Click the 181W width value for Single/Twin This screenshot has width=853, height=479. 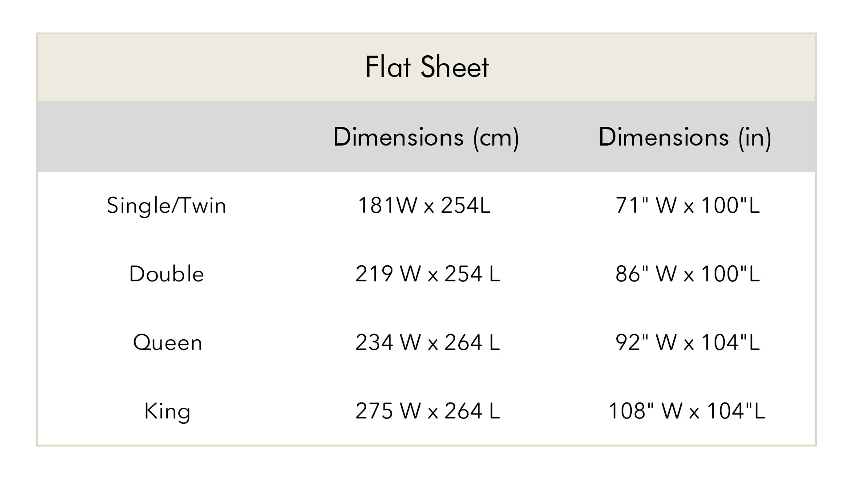click(x=387, y=206)
